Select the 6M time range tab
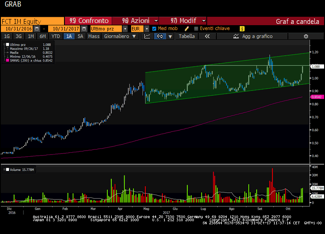 [x=42, y=37]
